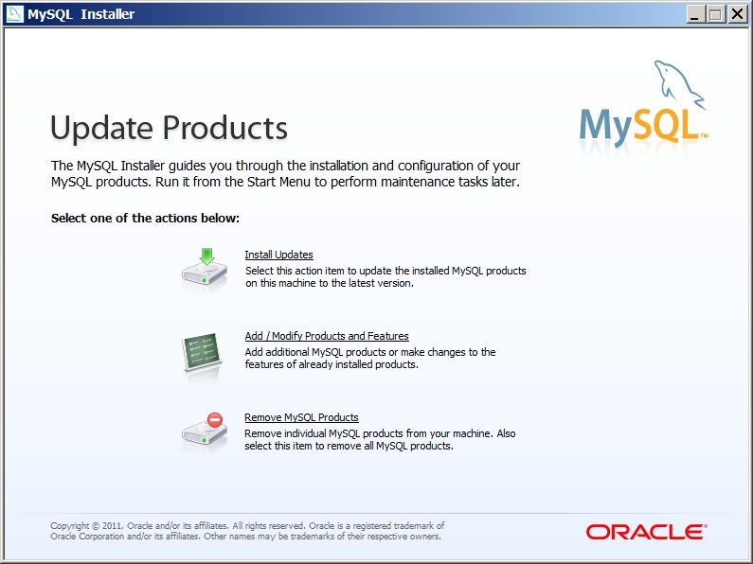Viewport: 753px width, 564px height.
Task: Click the MySQL dolphin logo
Action: pyautogui.click(x=643, y=106)
